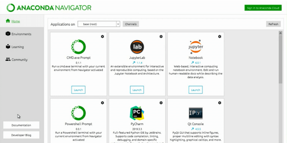Open the Learning sidebar icon
The width and height of the screenshot is (287, 143).
(x=8, y=46)
